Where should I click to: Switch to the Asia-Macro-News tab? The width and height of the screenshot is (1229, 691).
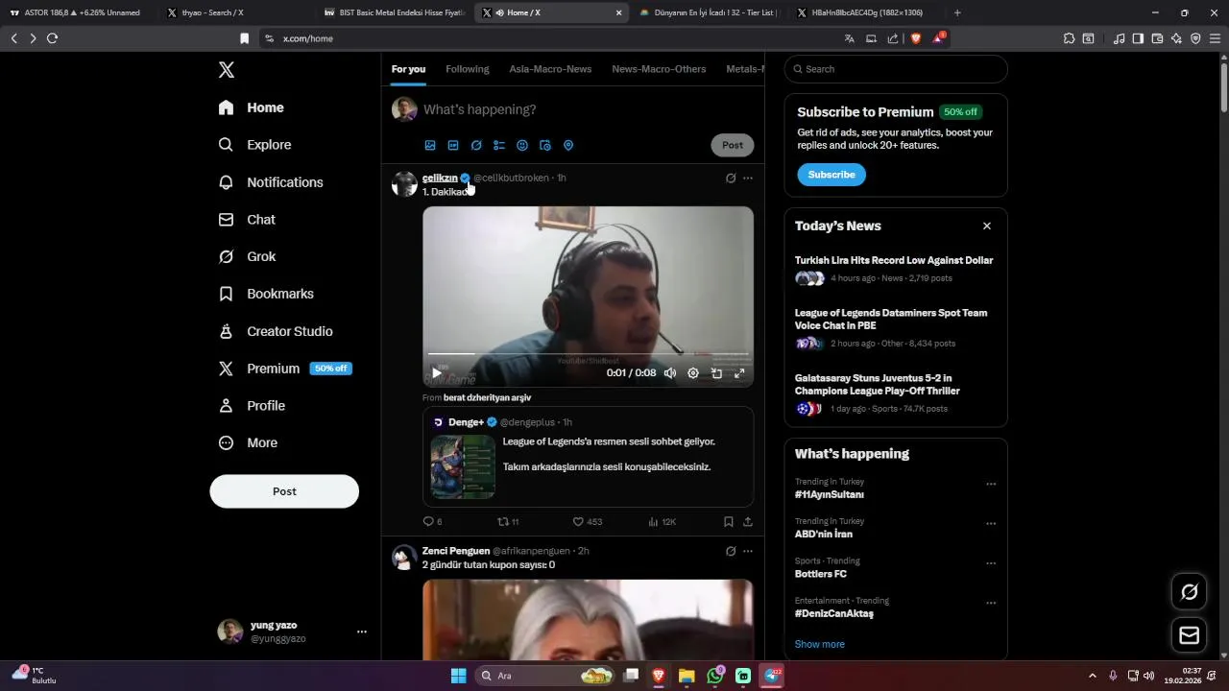tap(550, 69)
